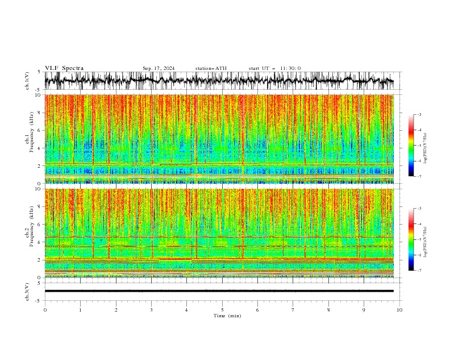The width and height of the screenshot is (450, 348).
Task: Click the "ch.3(V)" axis label
Action: 27,292
